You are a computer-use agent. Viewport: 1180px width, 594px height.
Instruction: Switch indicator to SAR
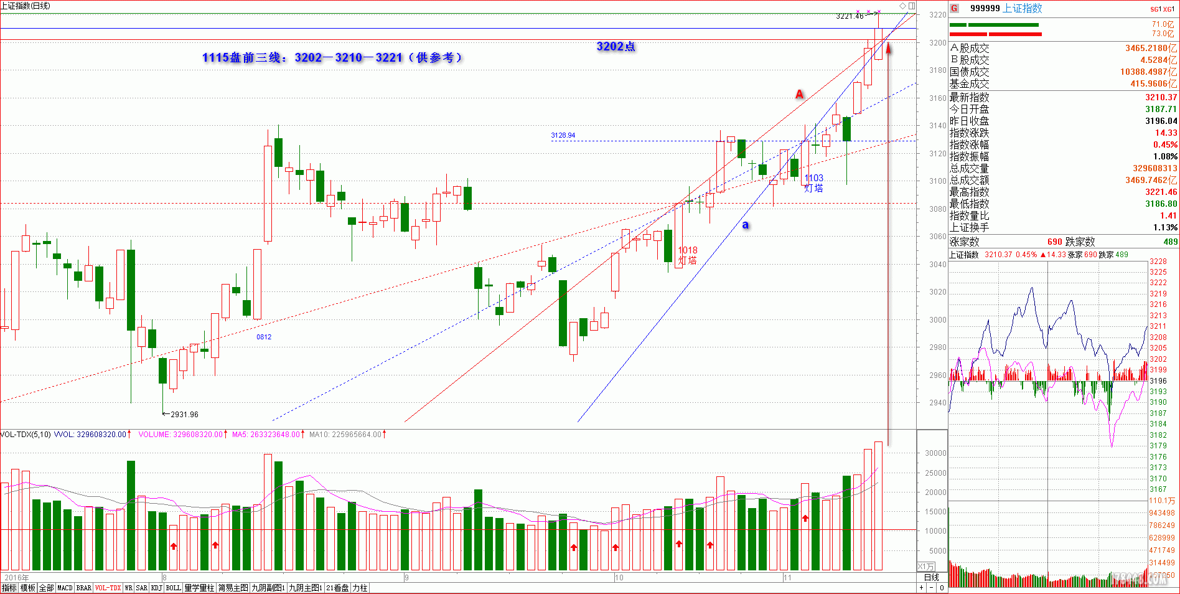coord(142,588)
